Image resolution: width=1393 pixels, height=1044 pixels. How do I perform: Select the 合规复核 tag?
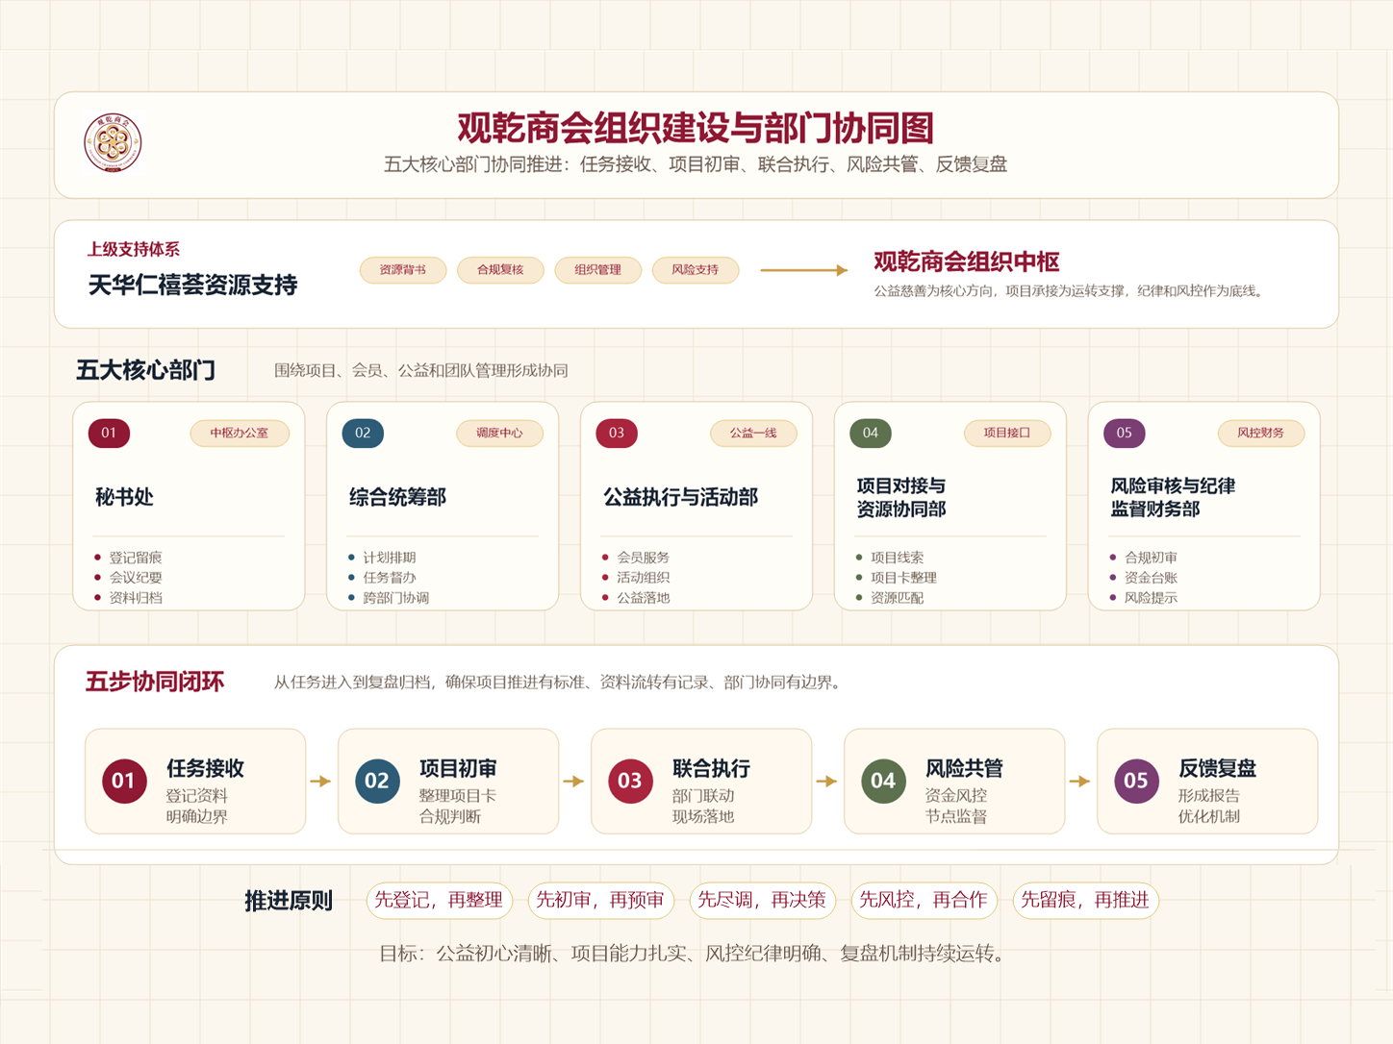point(500,270)
